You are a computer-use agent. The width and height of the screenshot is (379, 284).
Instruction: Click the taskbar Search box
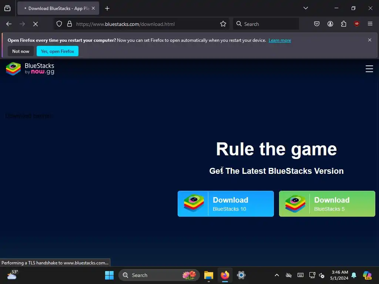point(159,275)
